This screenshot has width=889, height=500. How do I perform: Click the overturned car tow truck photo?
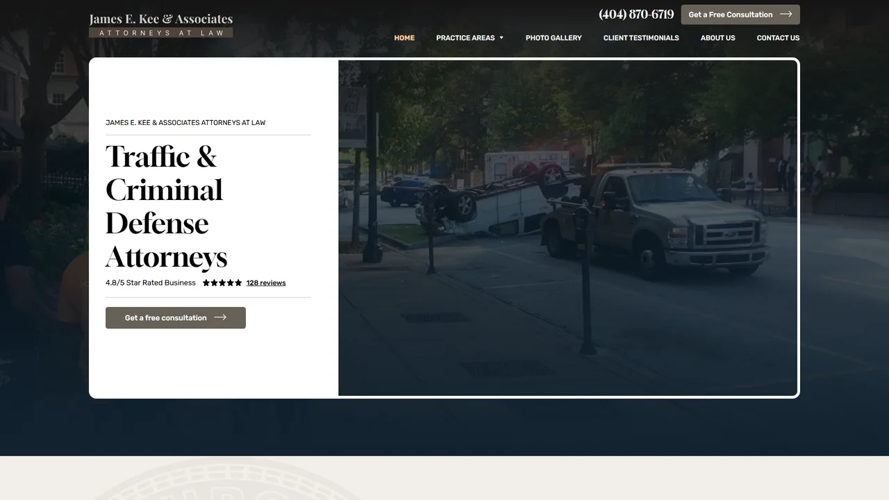coord(568,228)
